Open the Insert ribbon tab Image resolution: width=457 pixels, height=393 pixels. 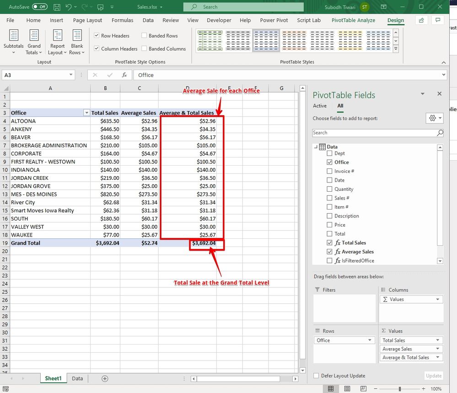tap(56, 20)
